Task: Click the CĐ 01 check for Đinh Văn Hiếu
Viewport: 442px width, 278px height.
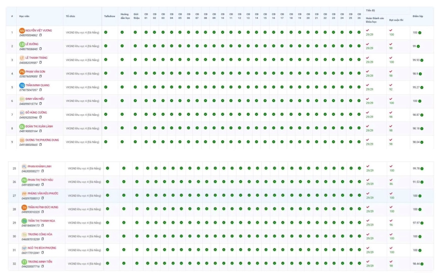Action: [x=146, y=101]
